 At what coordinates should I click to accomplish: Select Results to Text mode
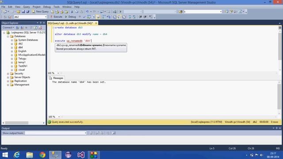[x=115, y=17]
